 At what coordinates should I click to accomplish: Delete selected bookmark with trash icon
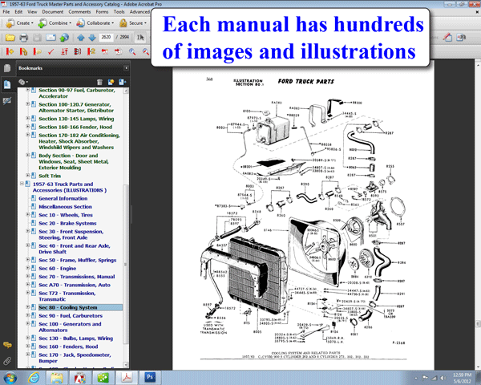tap(99, 82)
